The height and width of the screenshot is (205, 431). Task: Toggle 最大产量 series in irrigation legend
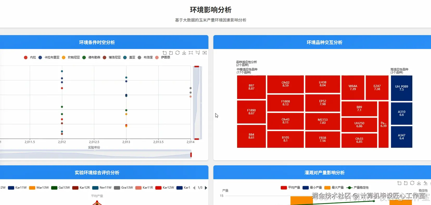tap(334, 188)
